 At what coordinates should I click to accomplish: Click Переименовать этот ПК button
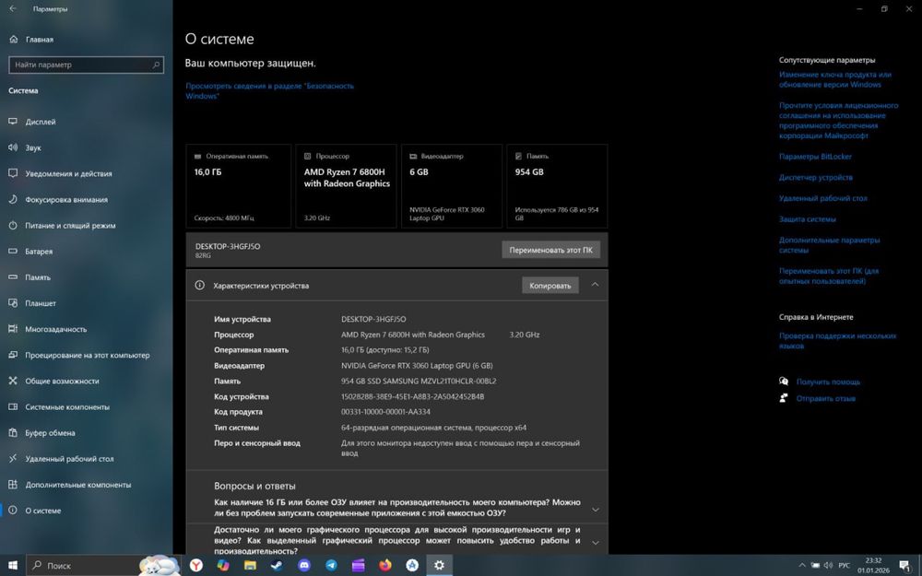(551, 250)
